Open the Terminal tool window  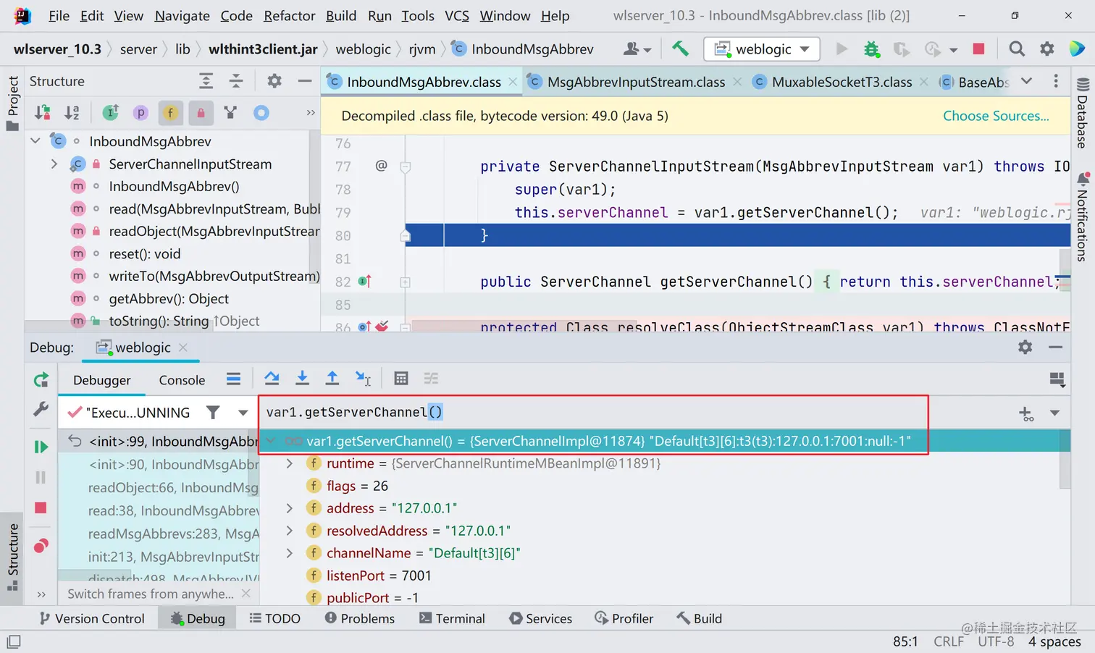[452, 618]
